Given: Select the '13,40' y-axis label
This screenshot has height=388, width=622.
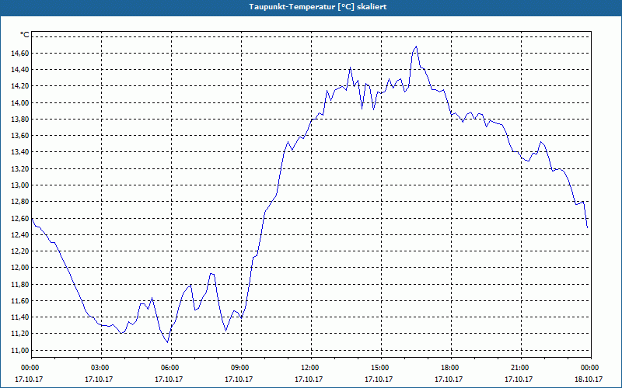Looking at the screenshot, I should (x=20, y=152).
